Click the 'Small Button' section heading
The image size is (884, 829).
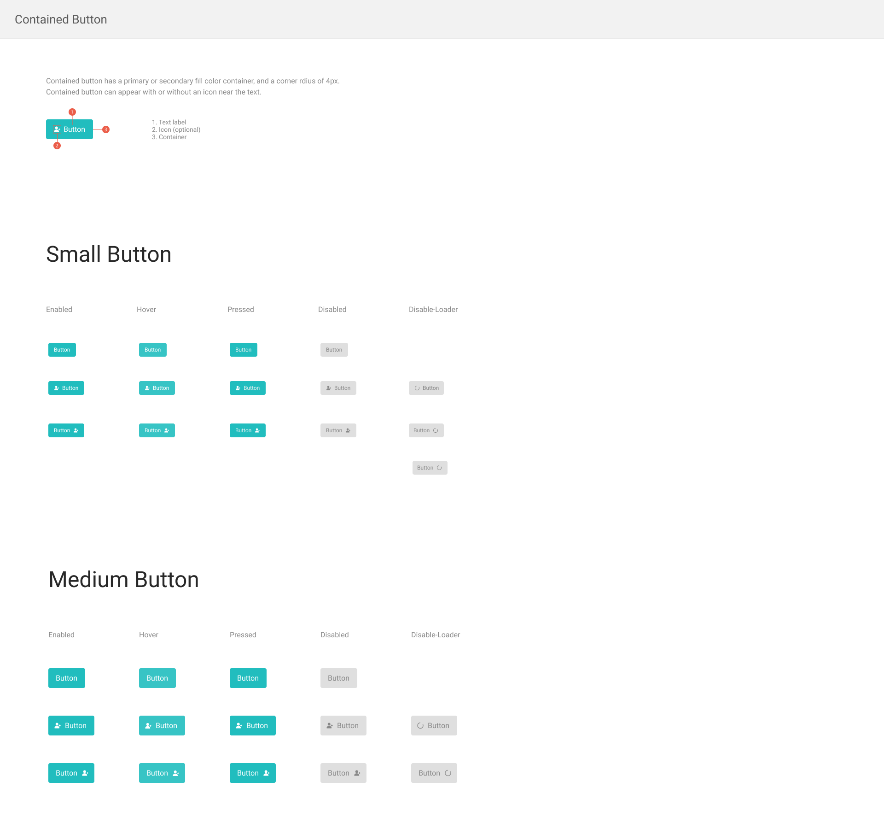[x=109, y=254]
